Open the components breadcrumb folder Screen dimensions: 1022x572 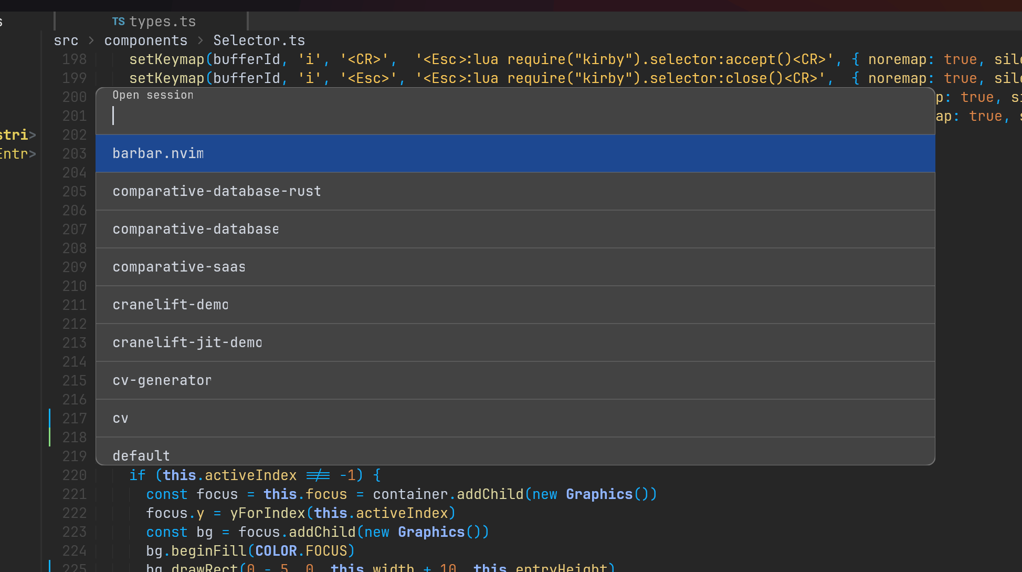point(145,40)
